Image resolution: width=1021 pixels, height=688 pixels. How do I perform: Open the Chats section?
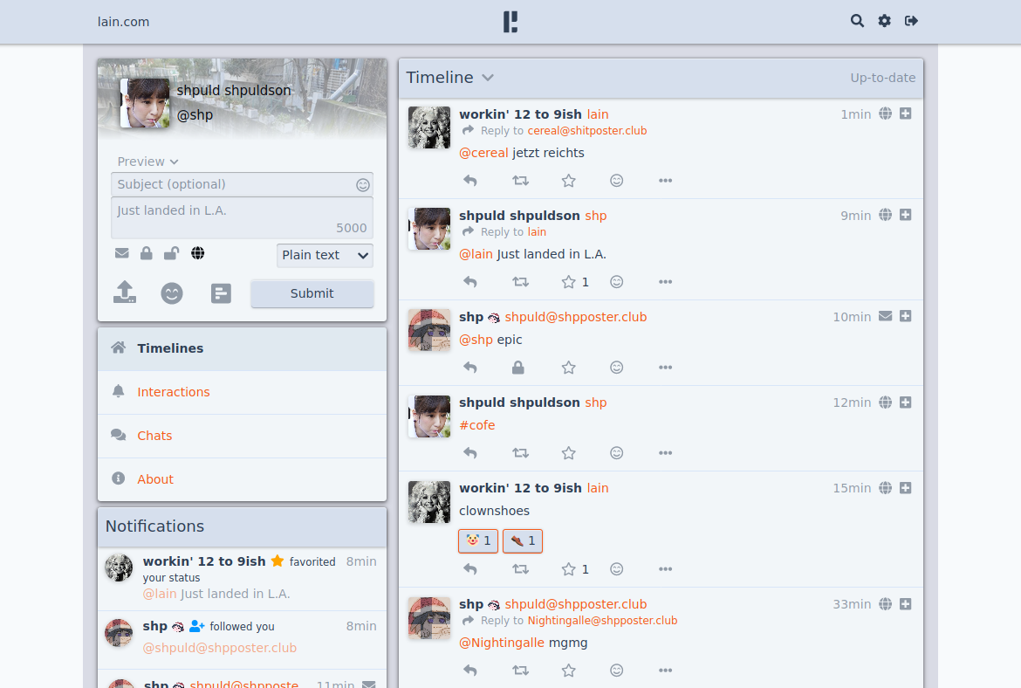point(154,436)
